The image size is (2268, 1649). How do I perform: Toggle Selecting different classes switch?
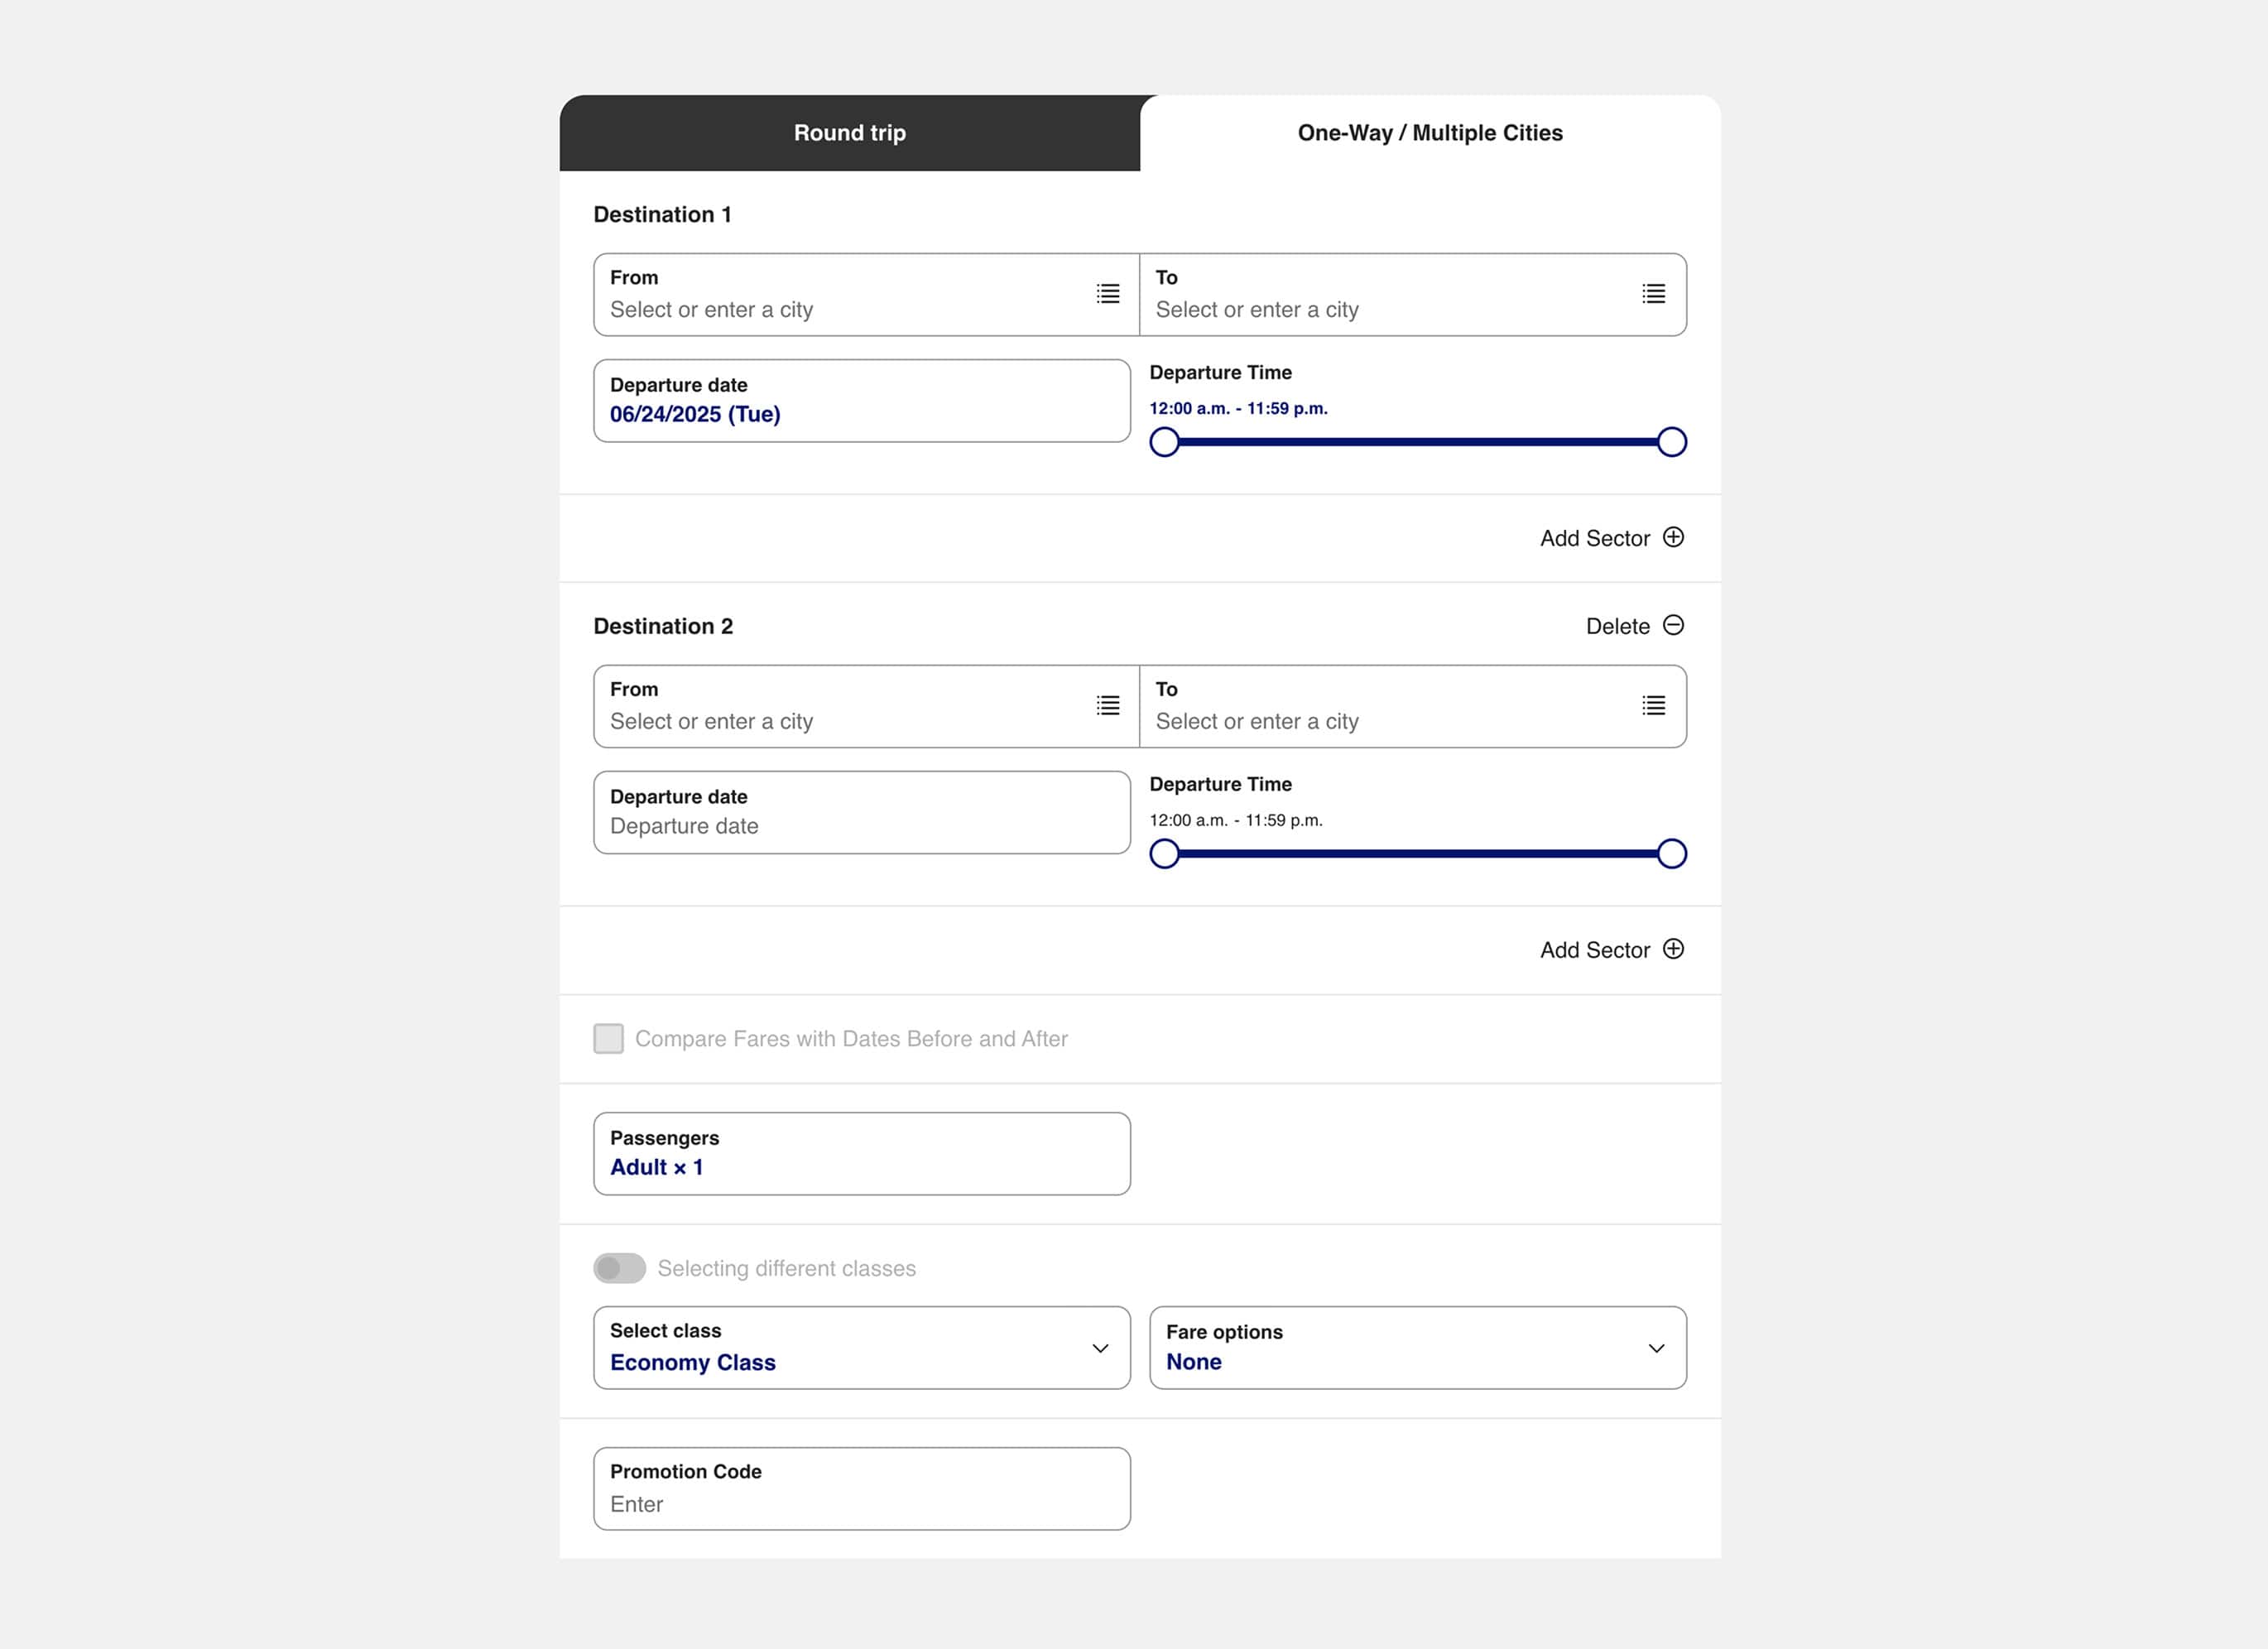pos(619,1268)
